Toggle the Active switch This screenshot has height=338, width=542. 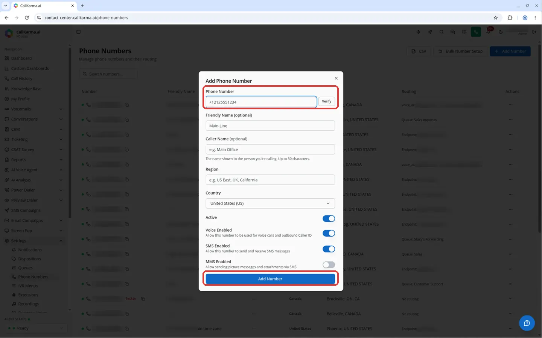329,219
